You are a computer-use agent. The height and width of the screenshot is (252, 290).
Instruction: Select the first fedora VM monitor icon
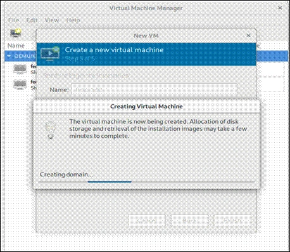(x=20, y=69)
